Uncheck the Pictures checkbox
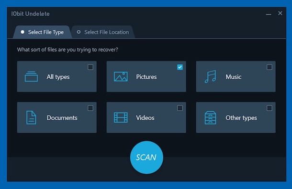The width and height of the screenshot is (292, 189). click(x=180, y=67)
